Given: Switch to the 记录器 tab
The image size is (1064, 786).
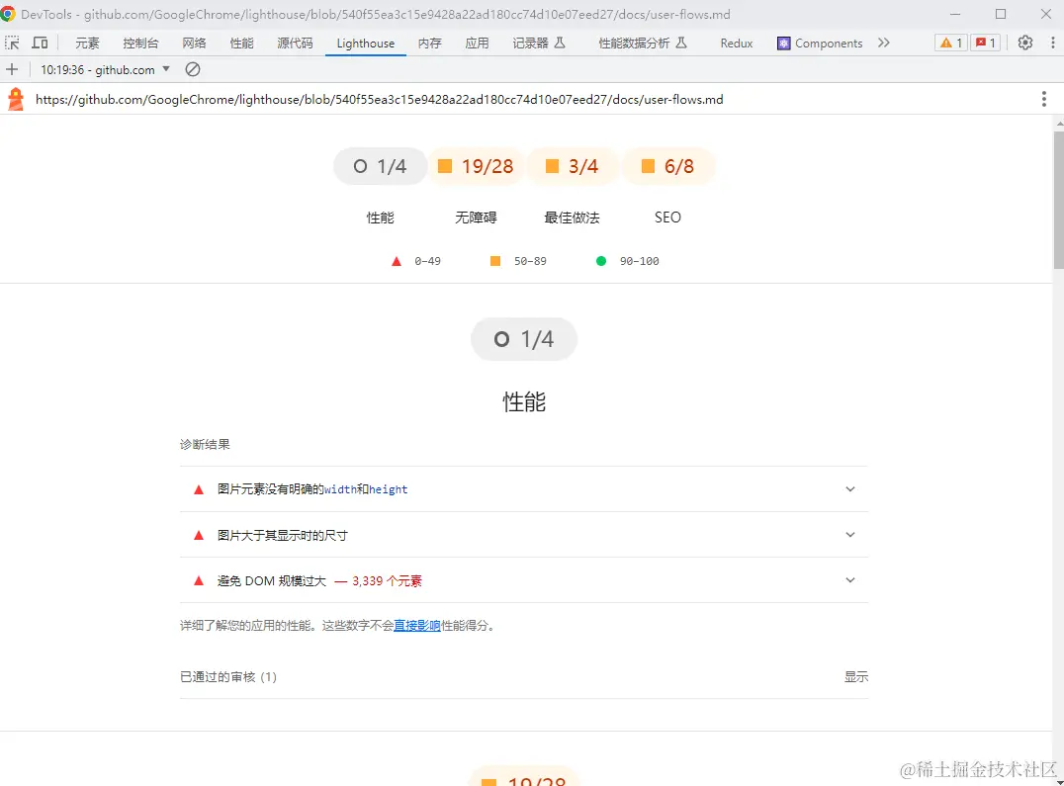Looking at the screenshot, I should pos(539,44).
